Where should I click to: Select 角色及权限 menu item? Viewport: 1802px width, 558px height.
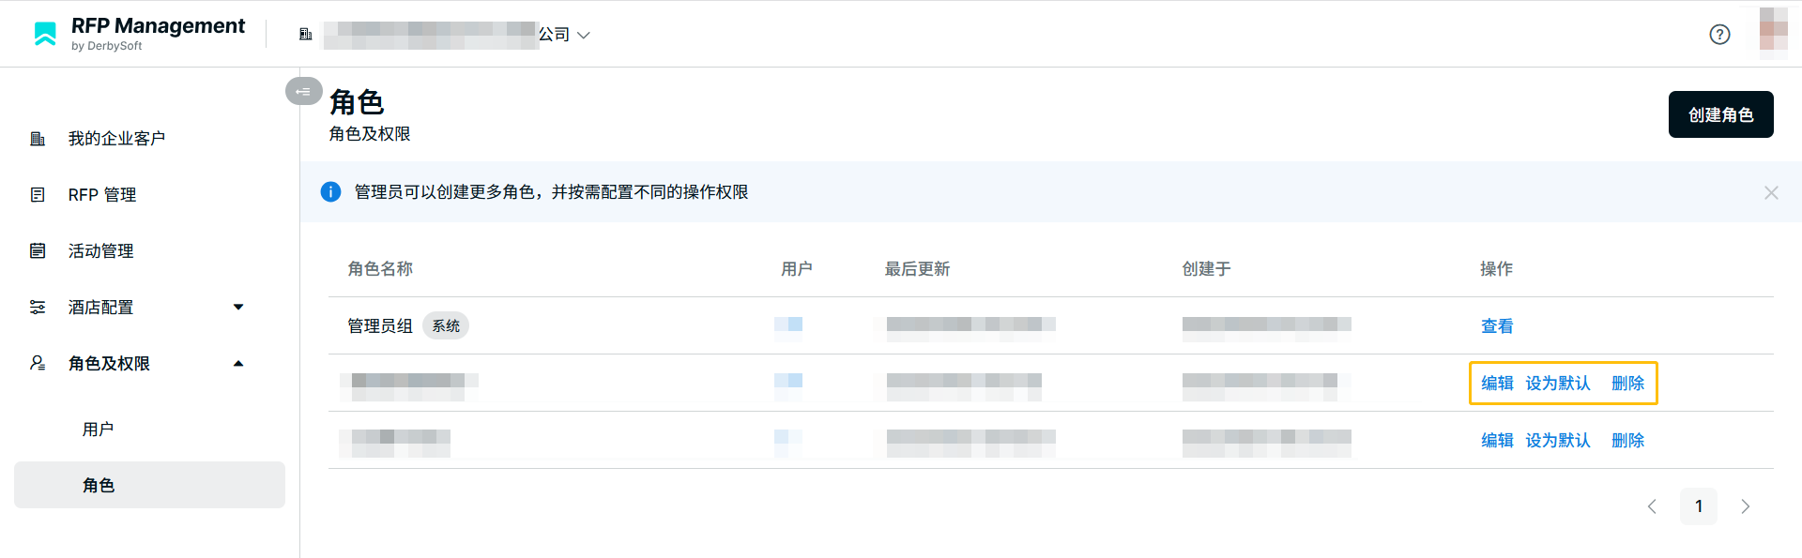coord(109,363)
